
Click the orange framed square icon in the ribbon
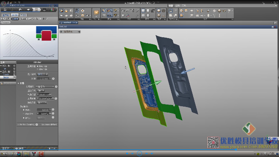click(x=82, y=16)
